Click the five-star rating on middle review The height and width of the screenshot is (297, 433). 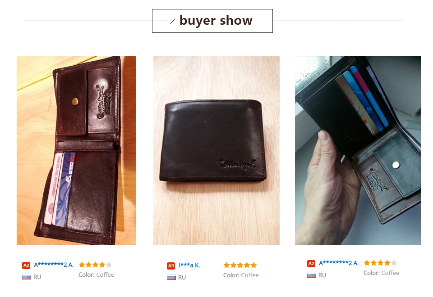click(240, 265)
